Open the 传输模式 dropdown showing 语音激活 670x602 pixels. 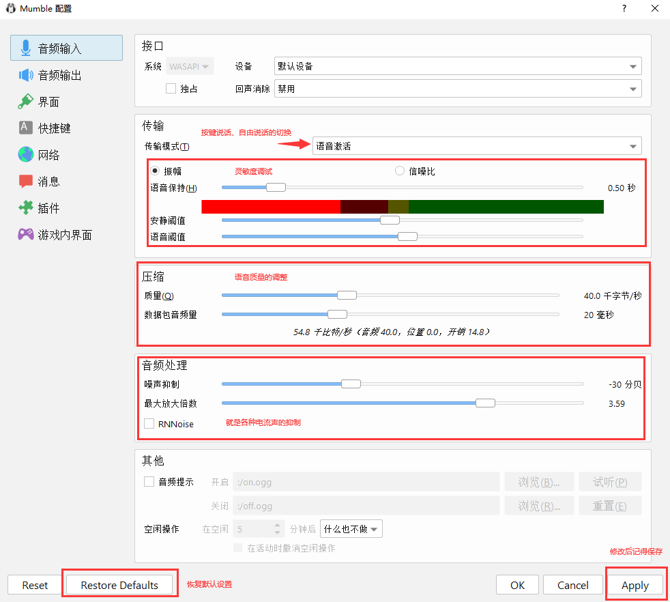tap(477, 146)
